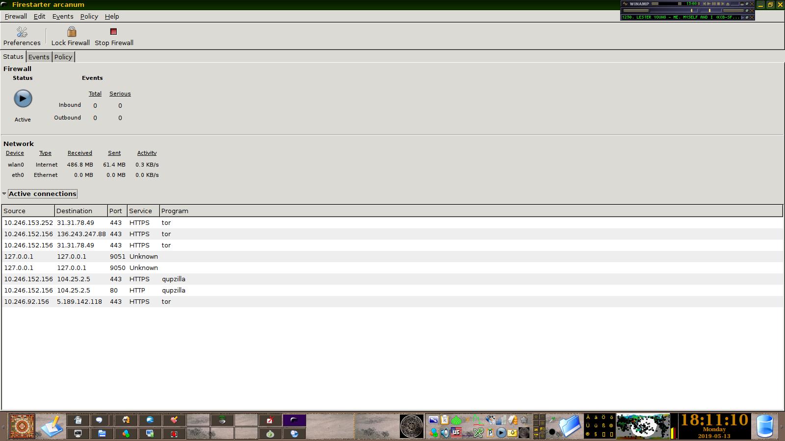Select the connection row for port 9051
Image resolution: width=785 pixels, height=441 pixels.
pos(392,256)
